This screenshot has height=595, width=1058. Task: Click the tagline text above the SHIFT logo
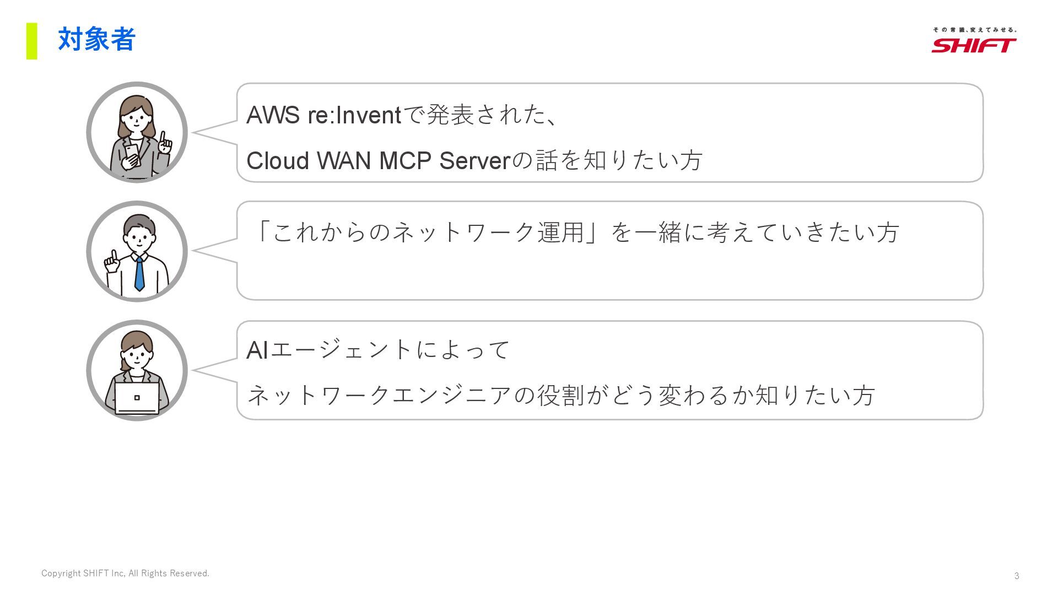pos(974,30)
